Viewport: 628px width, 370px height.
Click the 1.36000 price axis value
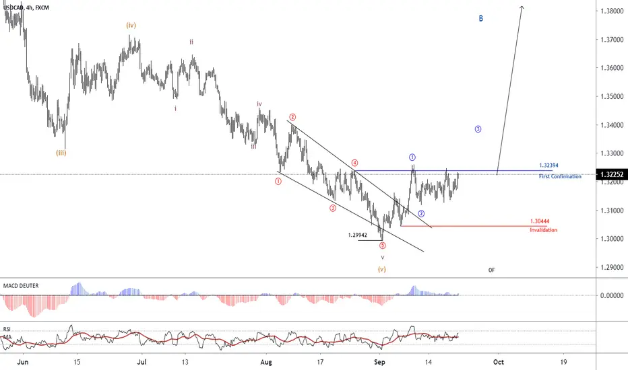pyautogui.click(x=612, y=68)
